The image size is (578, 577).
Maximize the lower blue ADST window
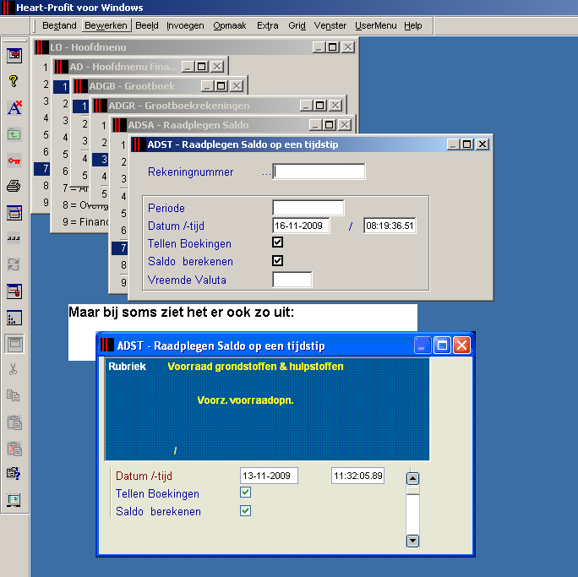442,346
